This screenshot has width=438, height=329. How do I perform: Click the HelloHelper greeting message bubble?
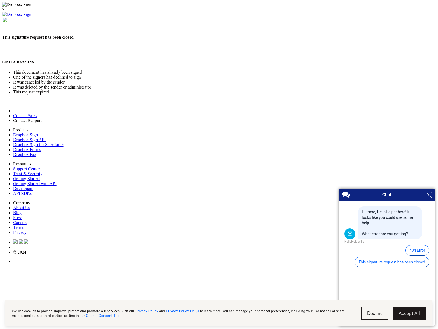pyautogui.click(x=390, y=223)
